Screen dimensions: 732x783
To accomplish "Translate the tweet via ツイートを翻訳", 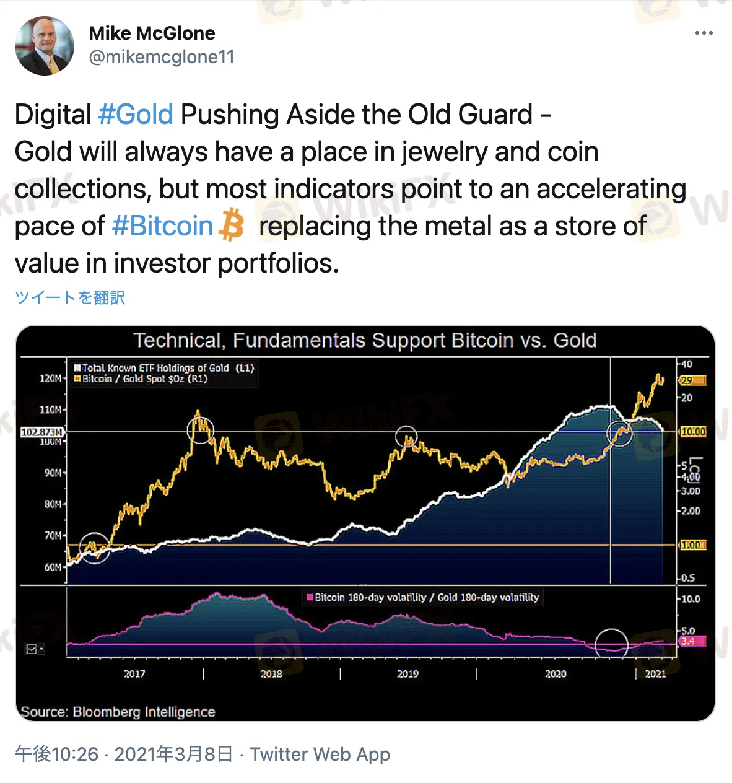I will click(x=70, y=298).
